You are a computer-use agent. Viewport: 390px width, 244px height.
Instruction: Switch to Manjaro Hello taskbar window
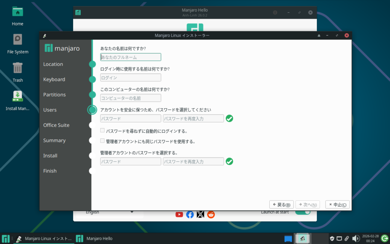95,239
